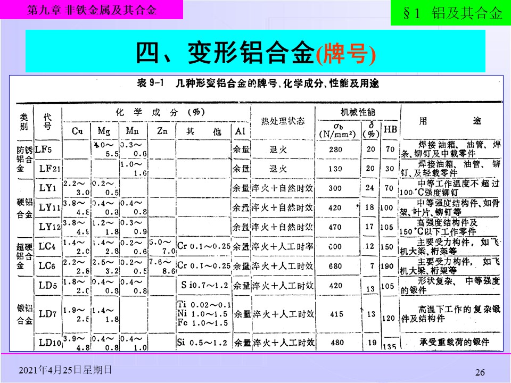Click the LD7 alloy code cell
This screenshot has width=511, height=383.
point(48,314)
